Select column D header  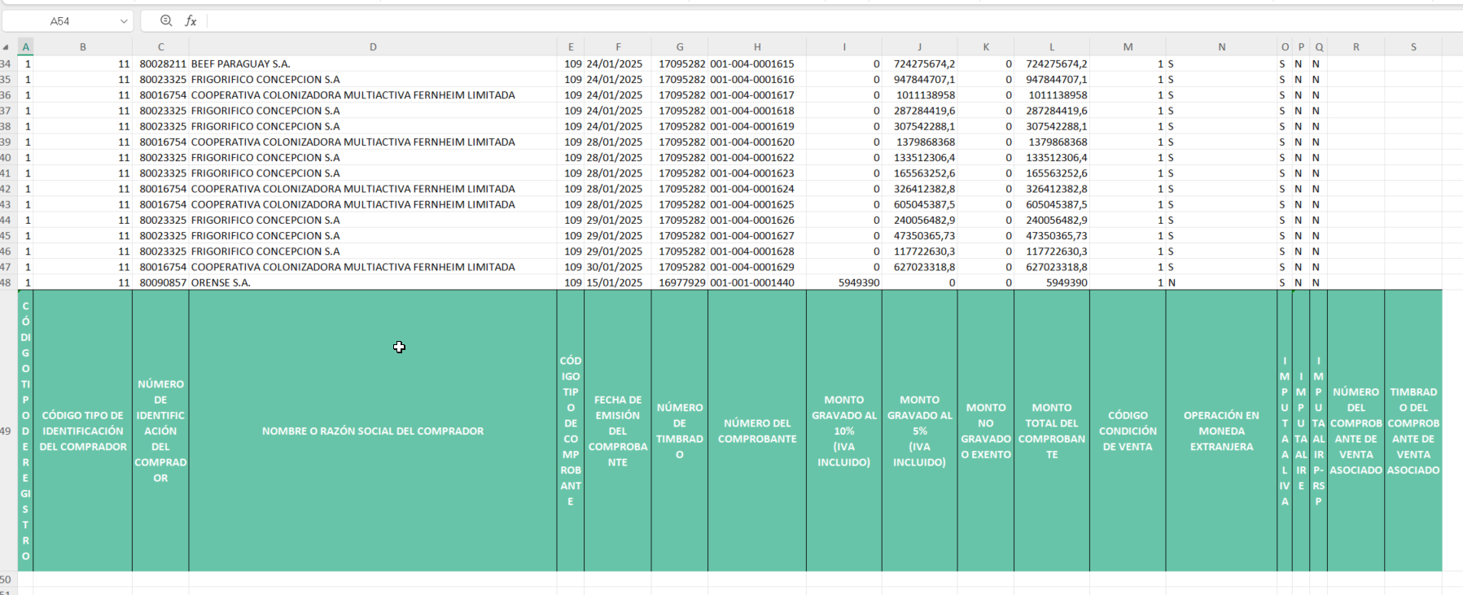(x=373, y=47)
